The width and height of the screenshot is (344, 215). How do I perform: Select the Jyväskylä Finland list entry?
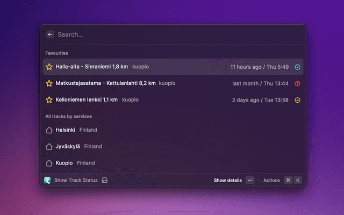[78, 146]
